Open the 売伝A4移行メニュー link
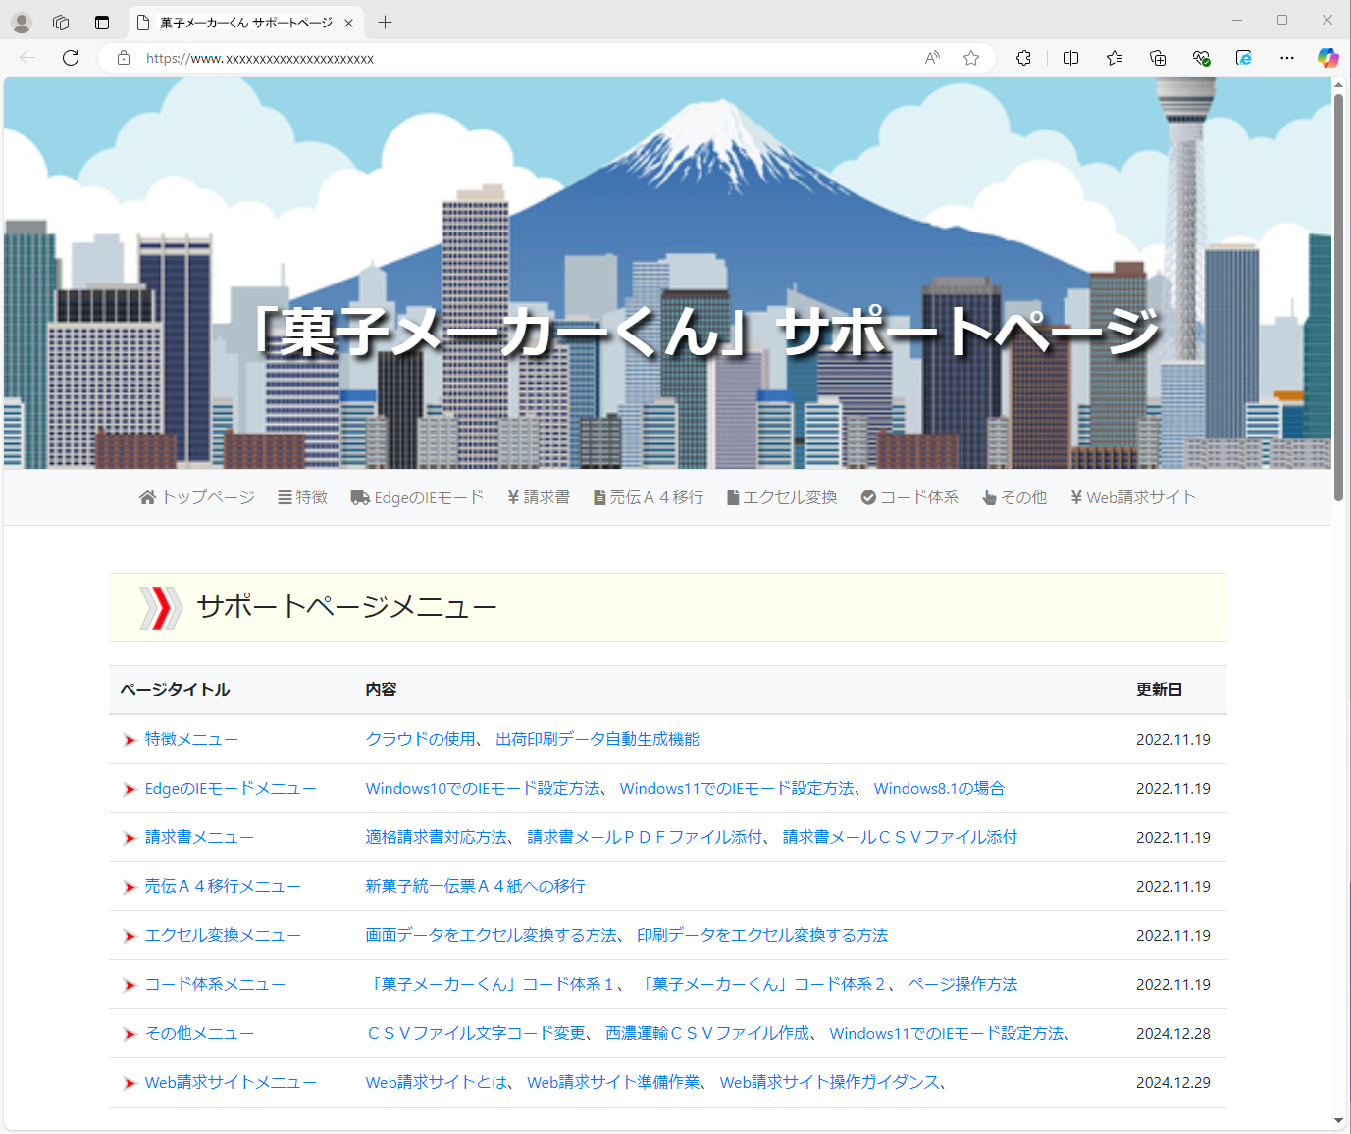This screenshot has height=1134, width=1351. 223,886
